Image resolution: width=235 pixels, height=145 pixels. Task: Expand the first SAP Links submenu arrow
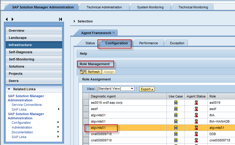click(59, 109)
